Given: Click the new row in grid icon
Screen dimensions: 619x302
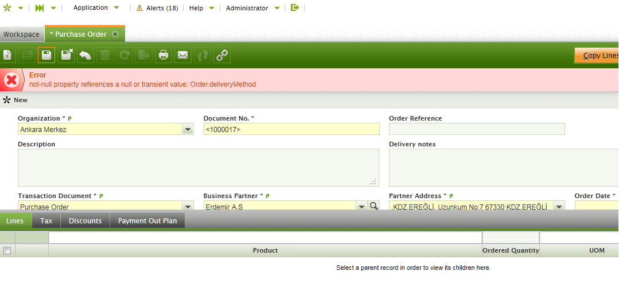Looking at the screenshot, I should 27,55.
